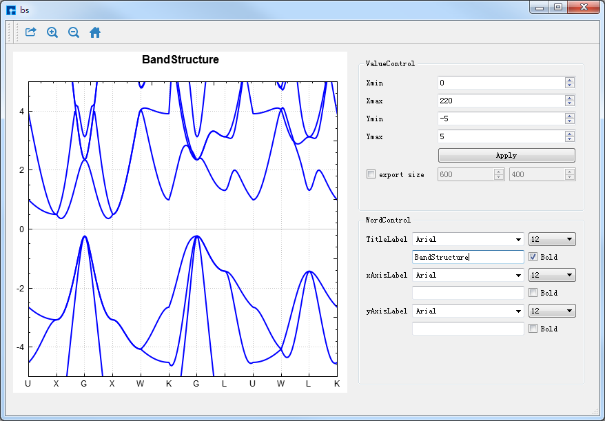Click the xAxisLabel text input field
The width and height of the screenshot is (605, 421).
coord(468,293)
